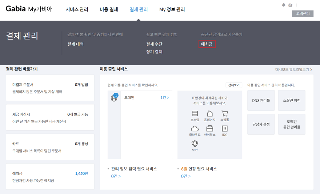Click the 소유권 이전 button
Viewport: 320px width, 194px height.
292,100
